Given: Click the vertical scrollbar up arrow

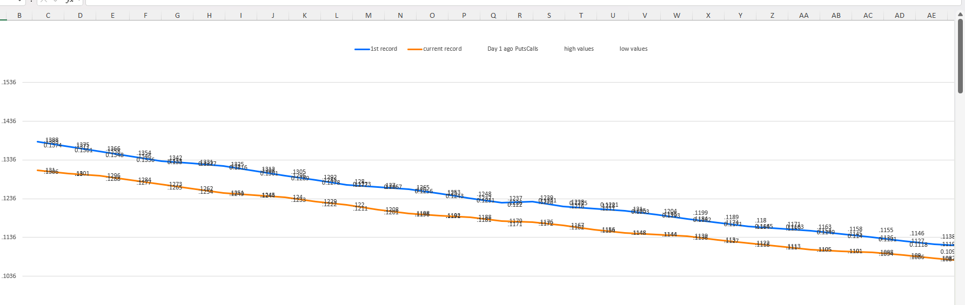Looking at the screenshot, I should pyautogui.click(x=960, y=15).
